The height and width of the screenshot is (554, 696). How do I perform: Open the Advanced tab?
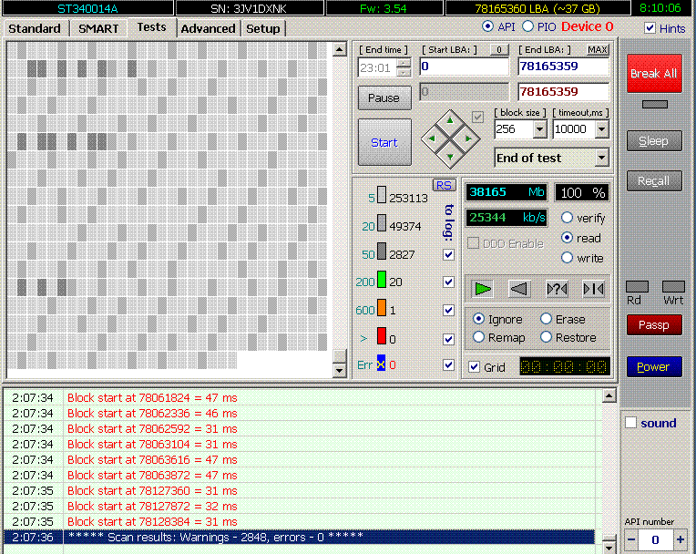point(208,28)
